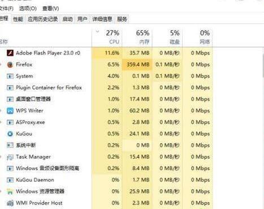
Task: Click the WPS Writer icon
Action: [10, 111]
